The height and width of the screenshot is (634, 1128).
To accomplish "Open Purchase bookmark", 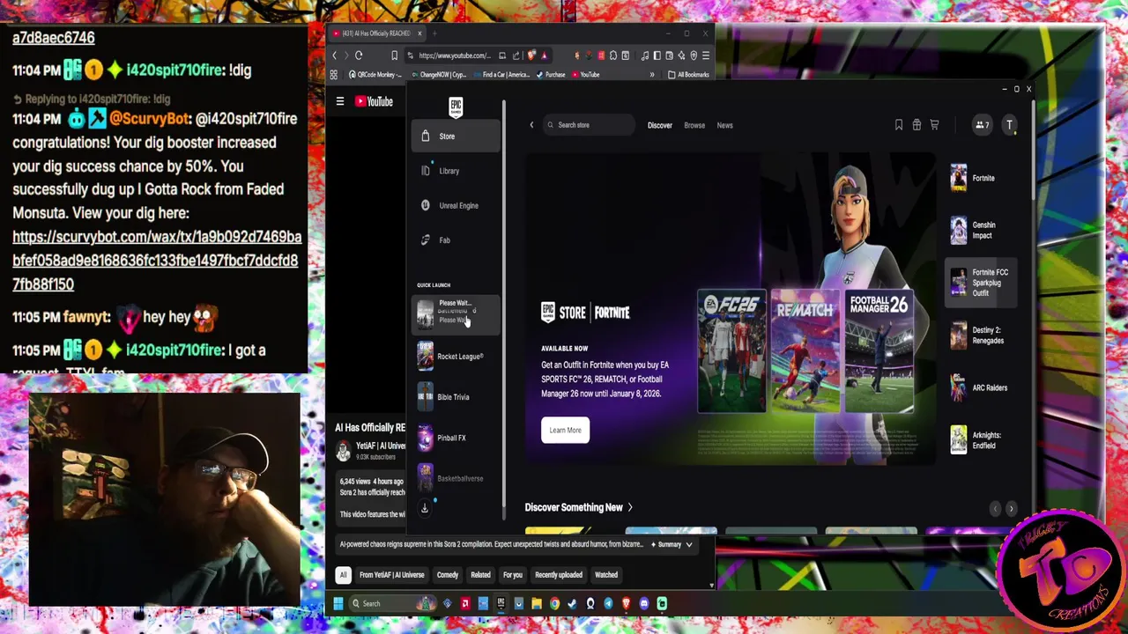I will coord(551,75).
